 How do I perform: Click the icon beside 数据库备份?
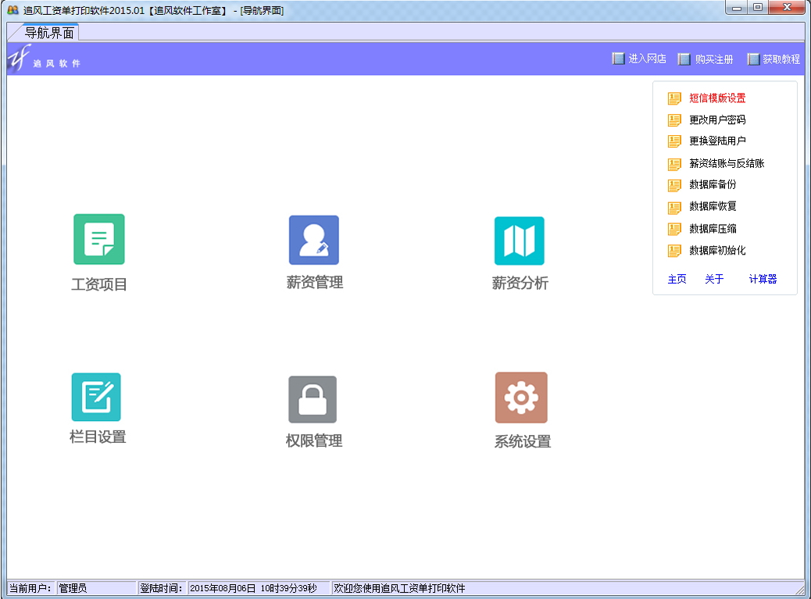674,185
